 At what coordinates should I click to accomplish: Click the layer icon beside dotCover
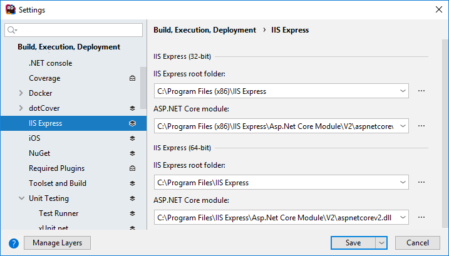(x=132, y=108)
